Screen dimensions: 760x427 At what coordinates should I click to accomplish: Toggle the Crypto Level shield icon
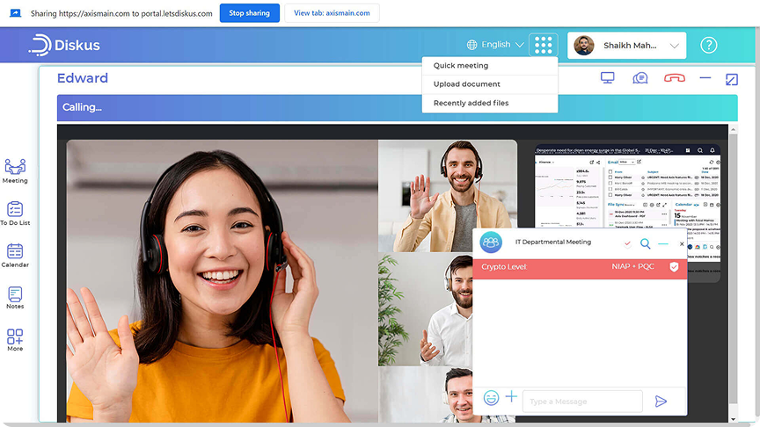click(x=675, y=267)
